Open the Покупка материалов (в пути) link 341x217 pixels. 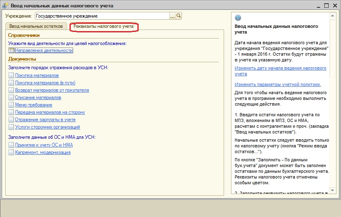(x=45, y=83)
